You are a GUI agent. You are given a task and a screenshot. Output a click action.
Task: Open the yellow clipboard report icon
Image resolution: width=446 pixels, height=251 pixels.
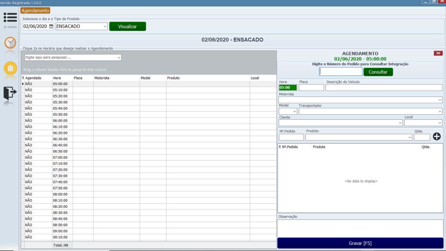(10, 68)
